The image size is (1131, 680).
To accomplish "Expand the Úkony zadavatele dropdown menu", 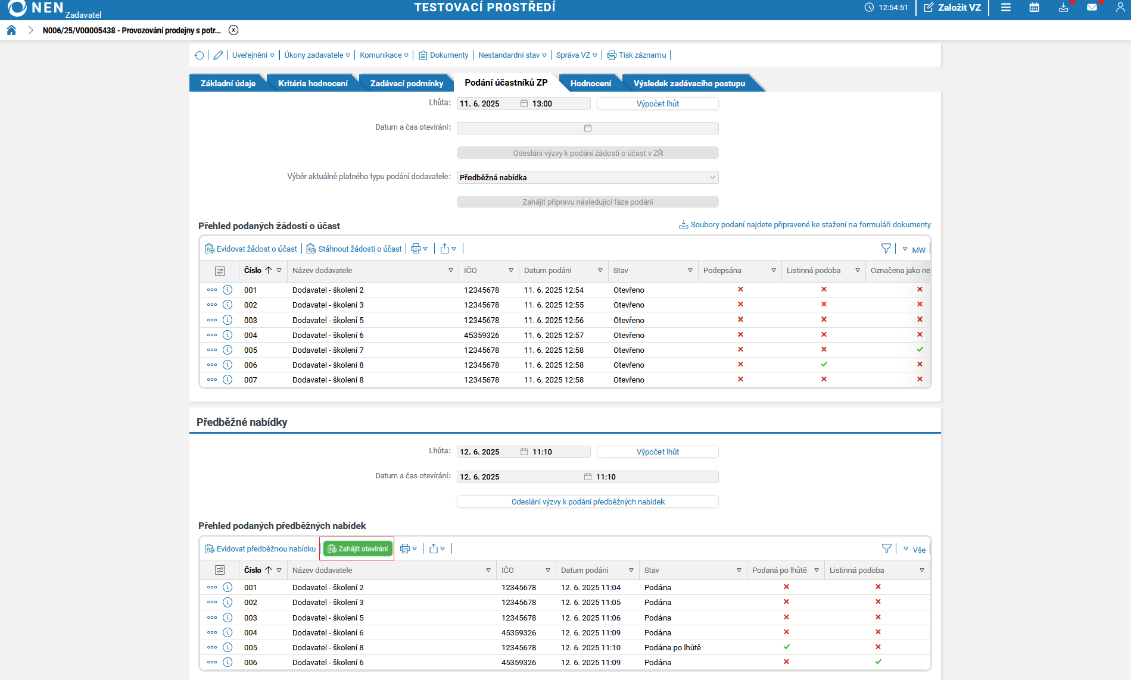I will 317,55.
